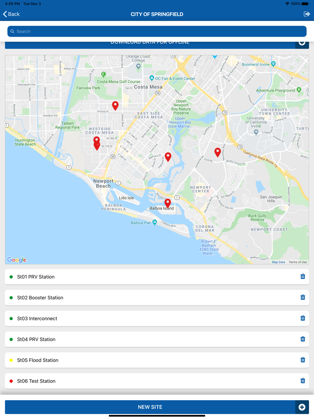Screen dimensions: 314x419
Task: Tap University of California Irvine marker
Action: pos(256,132)
